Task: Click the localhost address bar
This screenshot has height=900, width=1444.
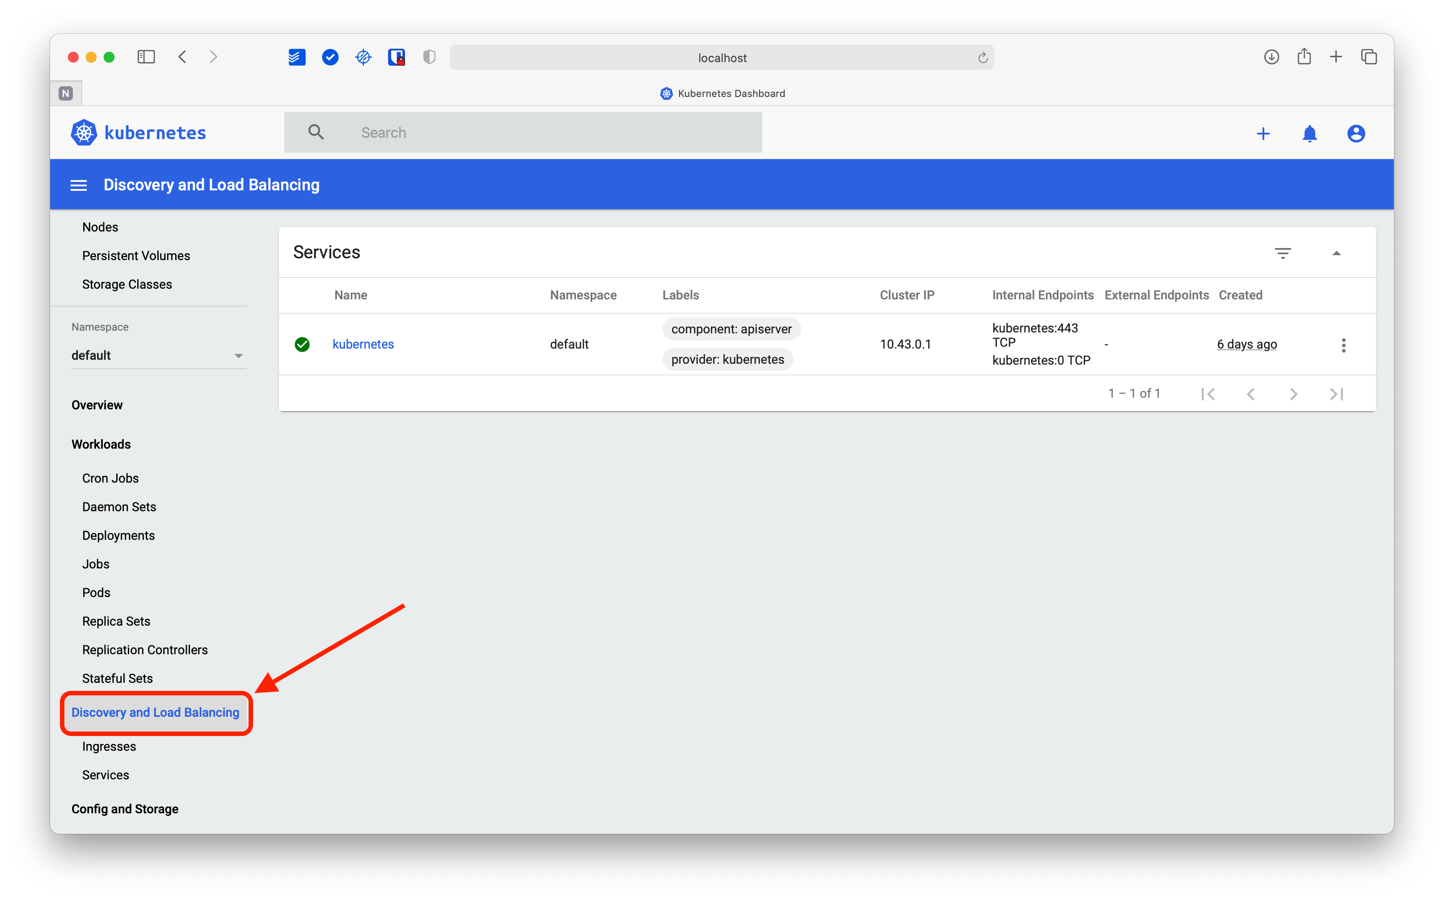Action: [x=722, y=58]
